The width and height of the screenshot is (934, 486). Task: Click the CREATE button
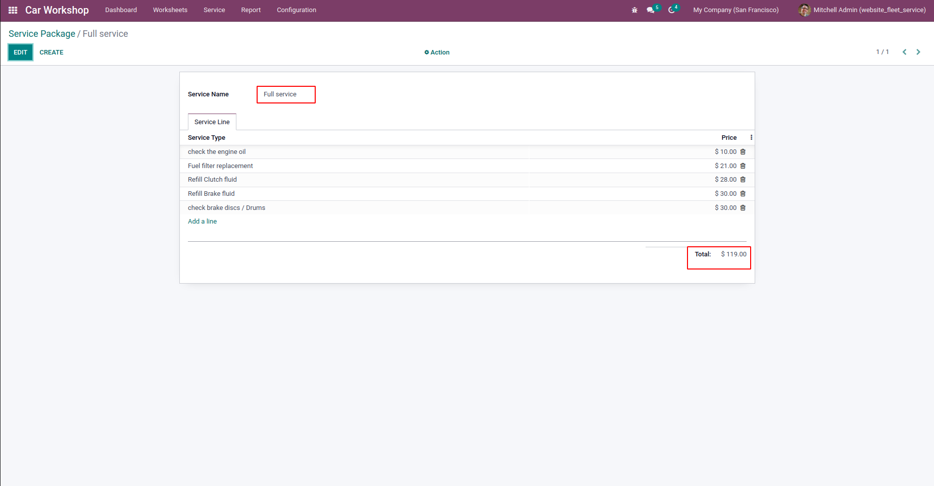point(52,52)
